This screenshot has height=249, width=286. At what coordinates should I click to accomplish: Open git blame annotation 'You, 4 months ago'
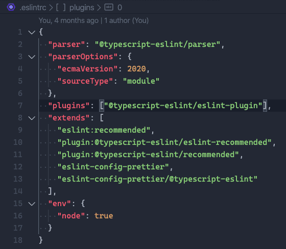[68, 20]
